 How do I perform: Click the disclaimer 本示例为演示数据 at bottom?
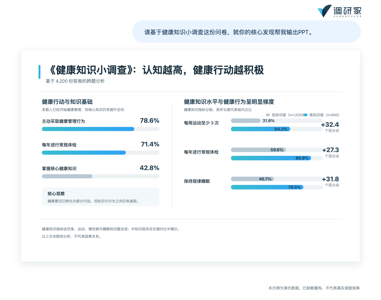coord(314,288)
